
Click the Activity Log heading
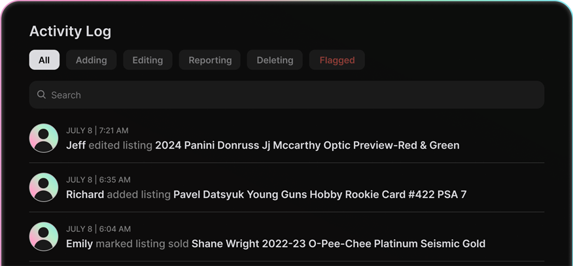70,31
